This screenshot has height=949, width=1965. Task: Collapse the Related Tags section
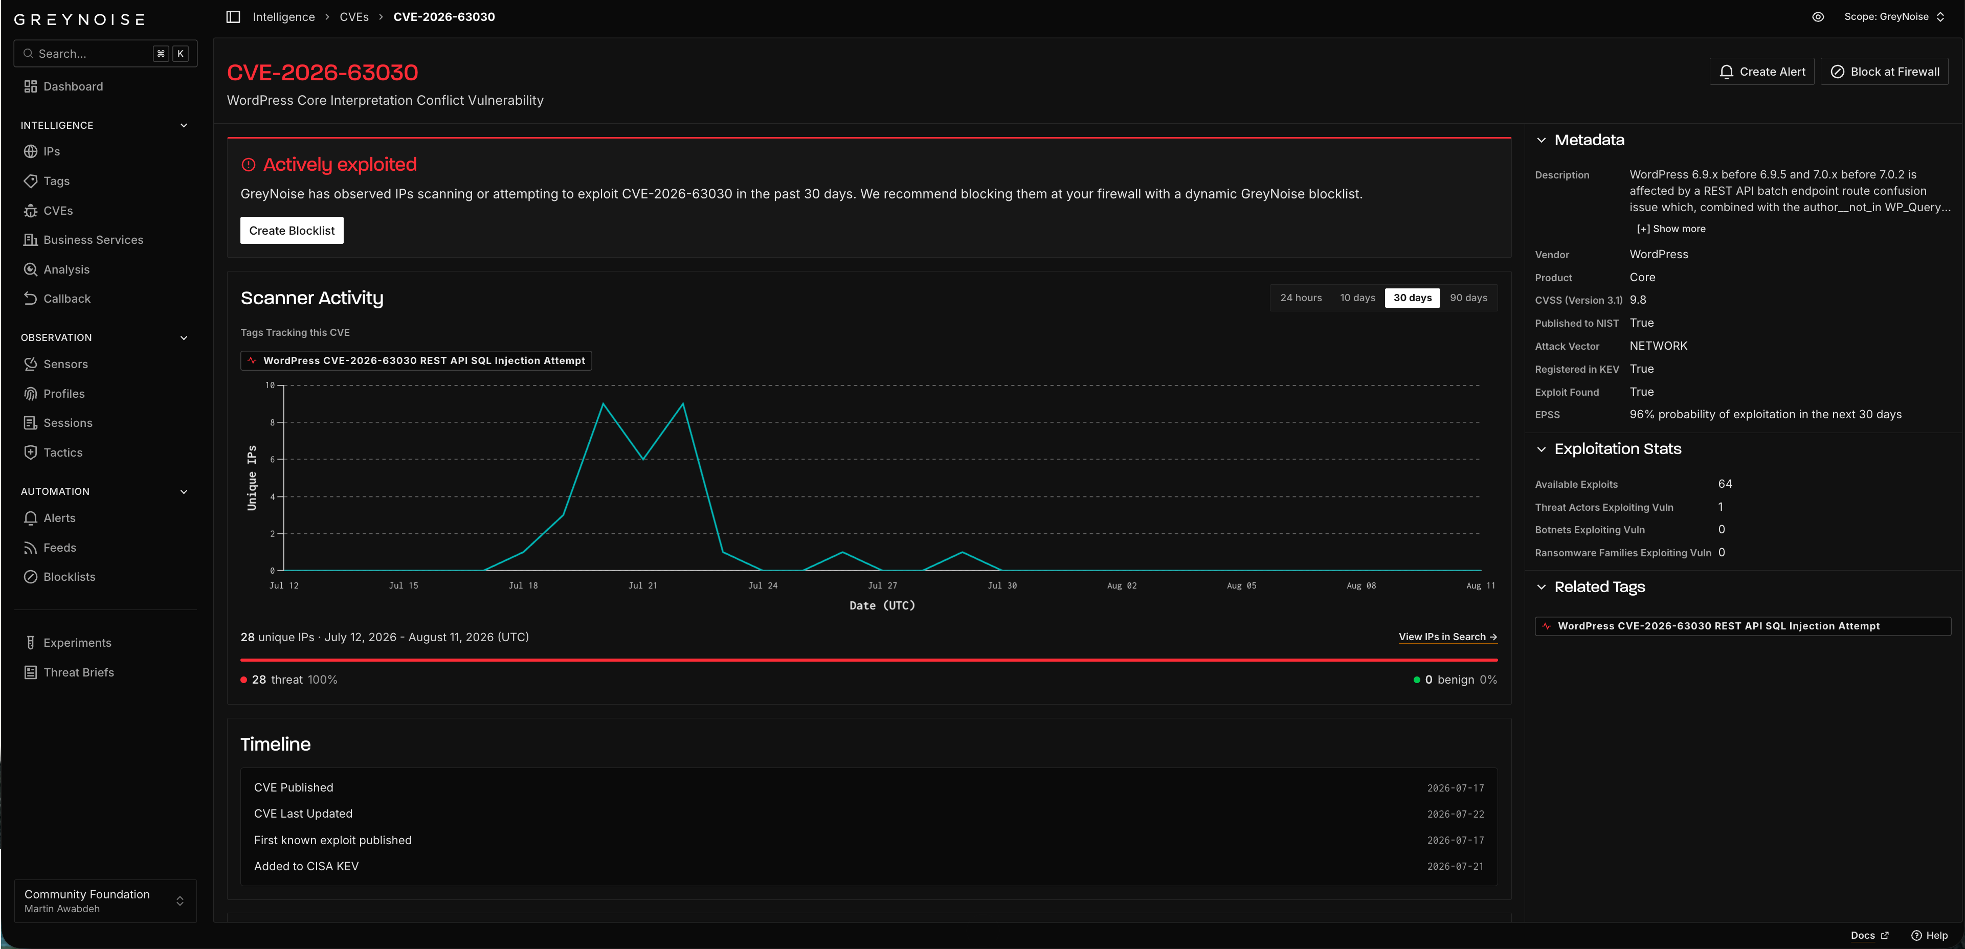tap(1542, 586)
